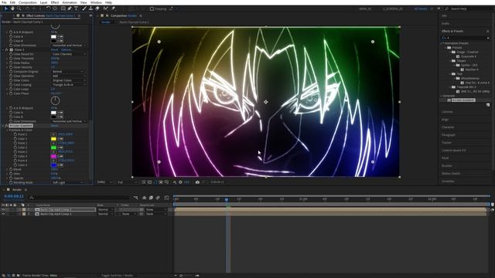The height and width of the screenshot is (278, 495).
Task: Toggle the shy layers icon in timeline
Action: (145, 198)
